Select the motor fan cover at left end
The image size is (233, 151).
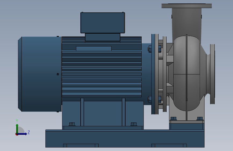(x=40, y=74)
